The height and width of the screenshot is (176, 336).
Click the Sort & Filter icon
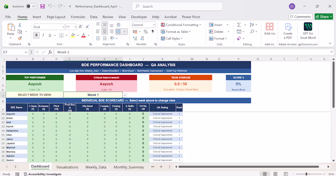pyautogui.click(x=252, y=25)
